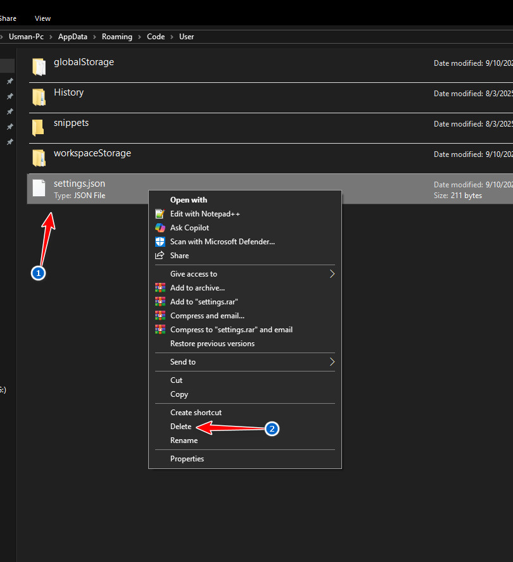Open the Share ribbon tab

[x=8, y=18]
